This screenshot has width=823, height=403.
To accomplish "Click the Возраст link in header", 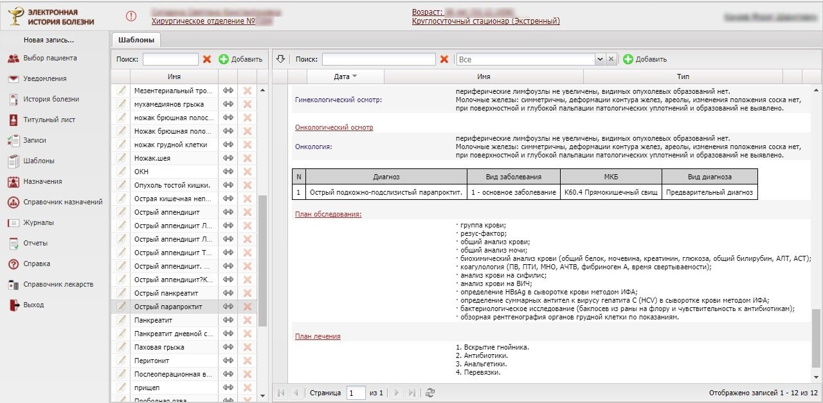I will pos(428,12).
